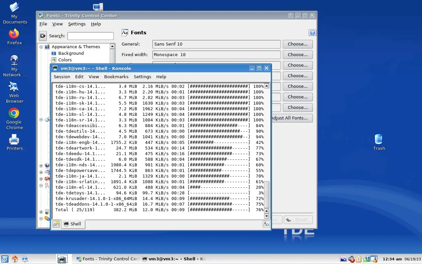Collapse the tree node beside the keys icon
422x264 pixels.
(x=41, y=185)
